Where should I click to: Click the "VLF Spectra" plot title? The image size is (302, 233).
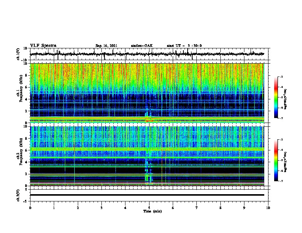pyautogui.click(x=43, y=46)
